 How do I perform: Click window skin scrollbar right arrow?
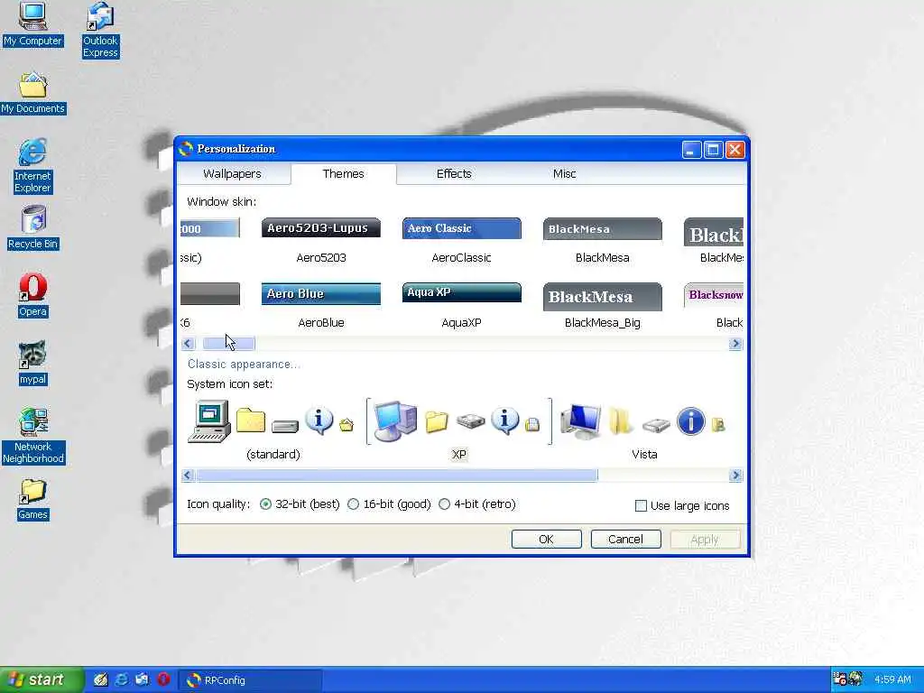pos(735,344)
